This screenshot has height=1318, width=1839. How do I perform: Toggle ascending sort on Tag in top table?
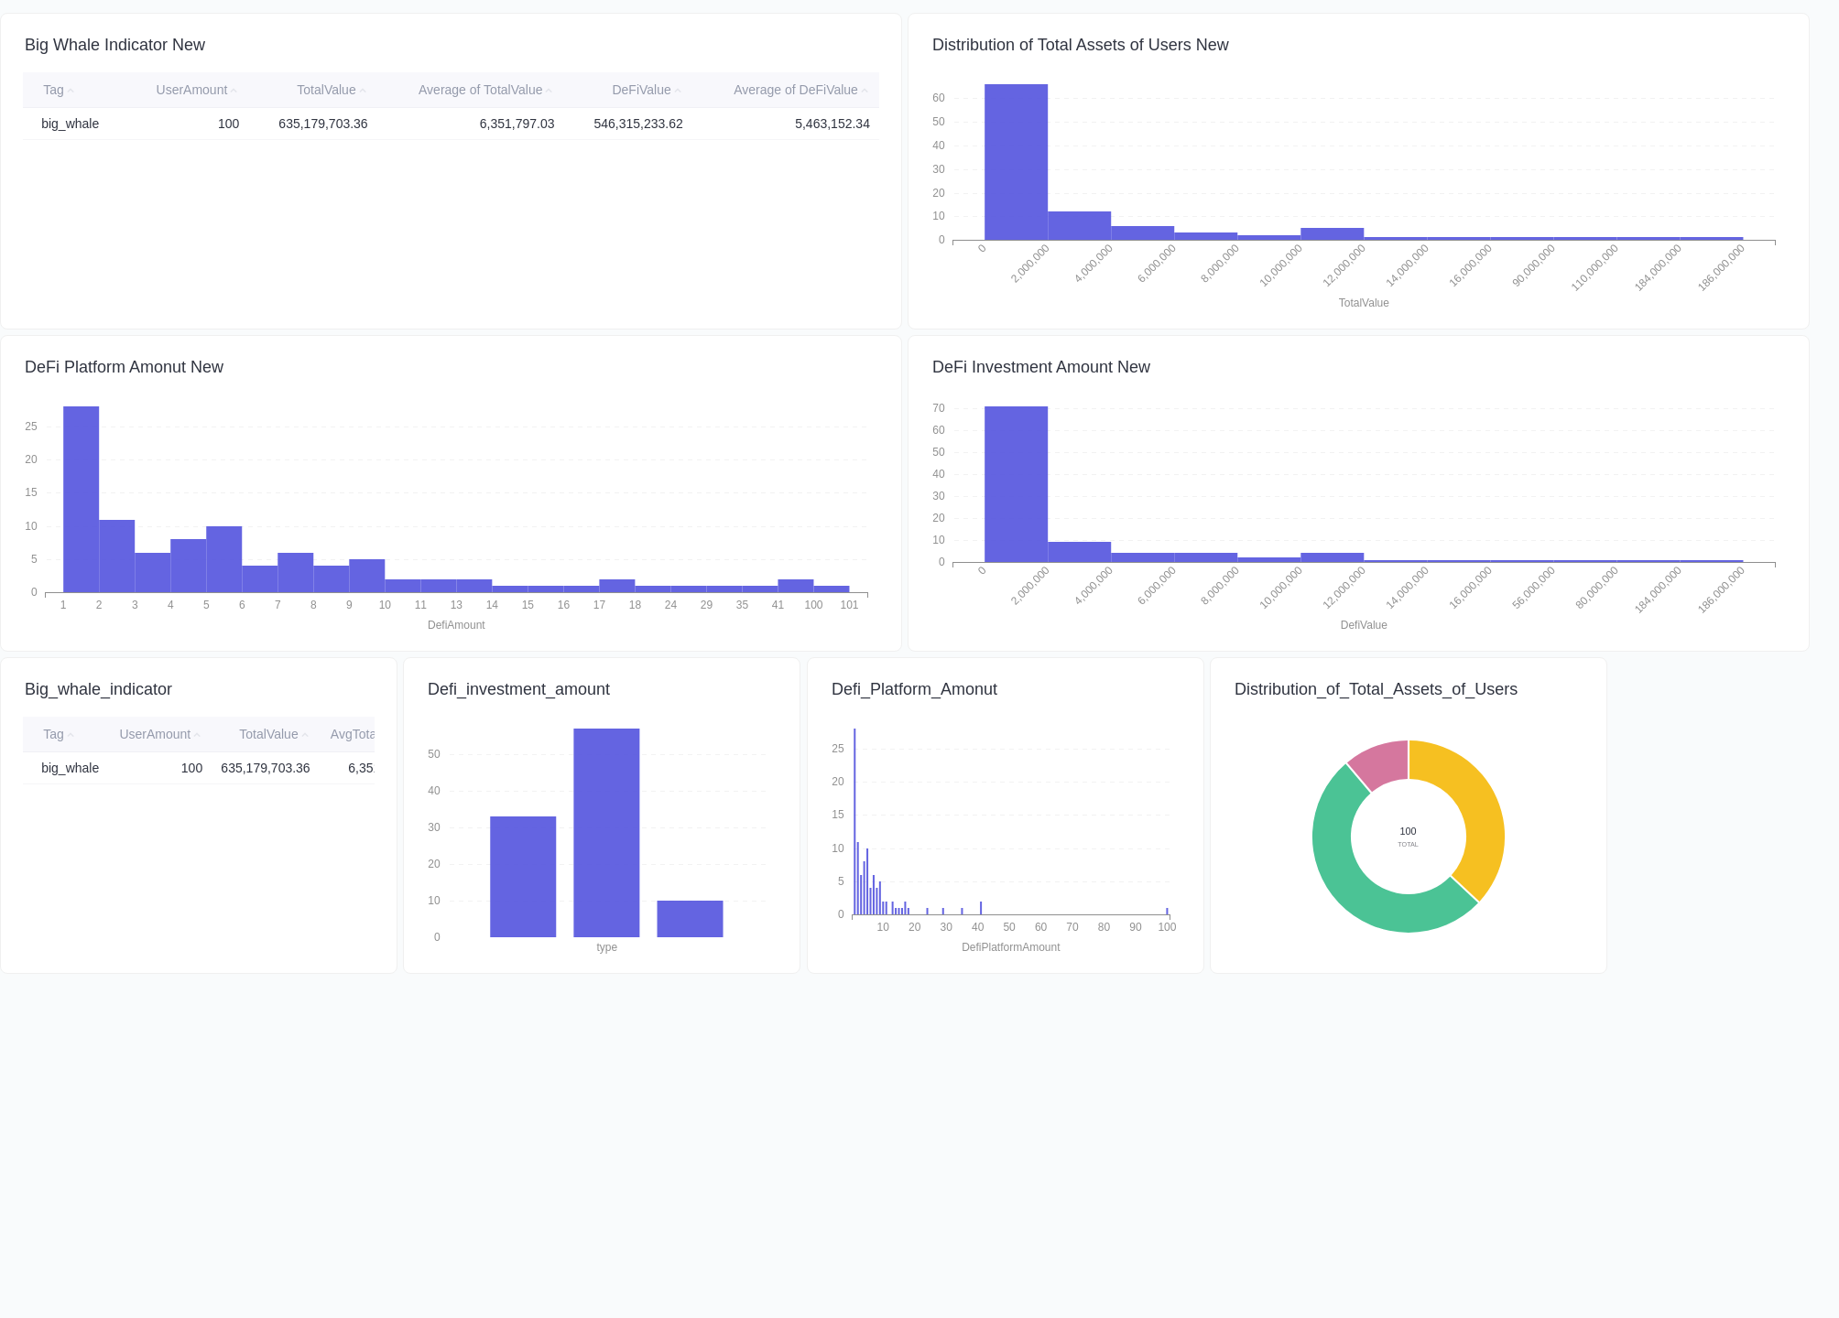pyautogui.click(x=72, y=90)
